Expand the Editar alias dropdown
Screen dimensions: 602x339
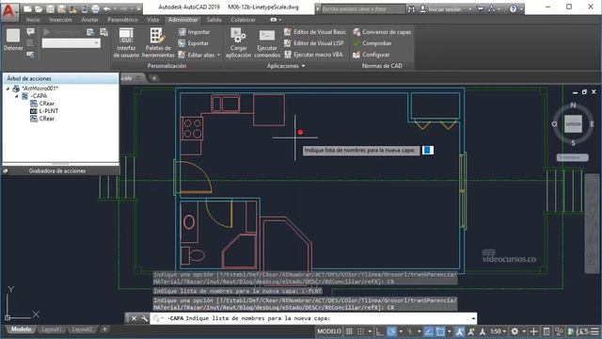pyautogui.click(x=218, y=55)
